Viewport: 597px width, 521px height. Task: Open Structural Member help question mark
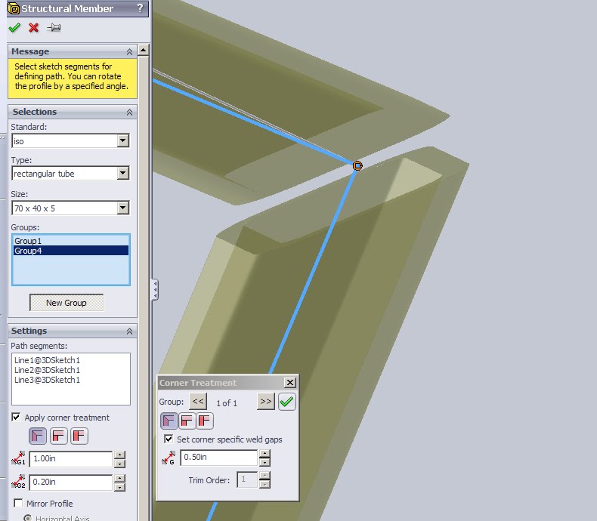click(x=140, y=8)
